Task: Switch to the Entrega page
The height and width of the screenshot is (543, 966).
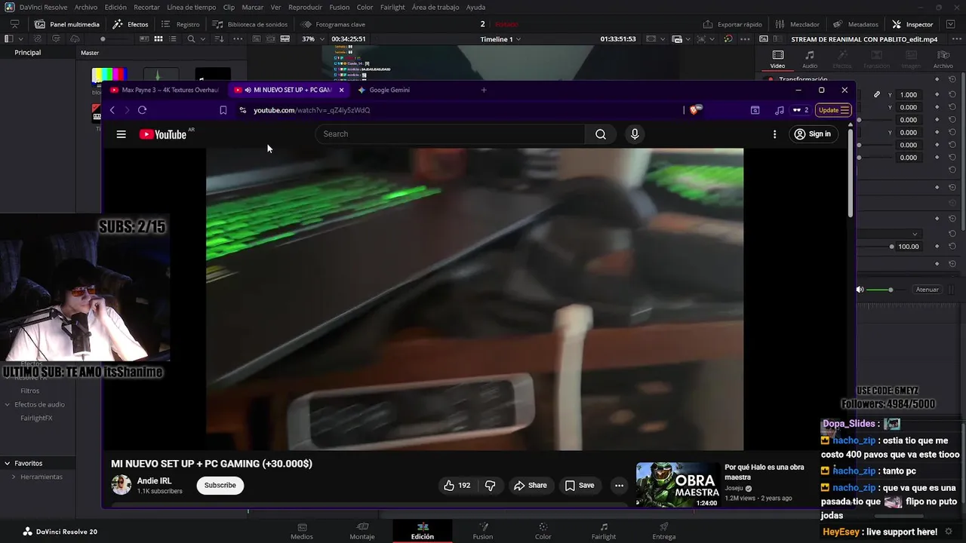Action: click(664, 532)
